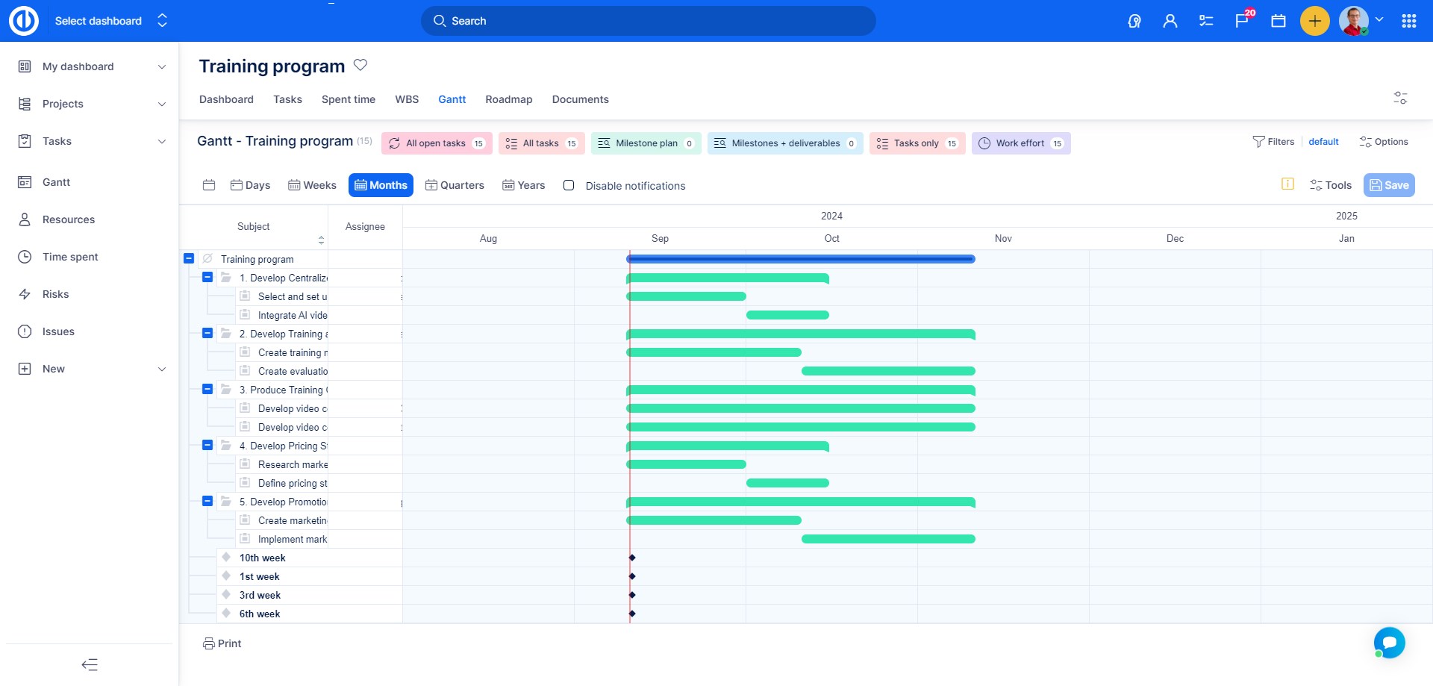The width and height of the screenshot is (1433, 686).
Task: Switch to the Roadmap tab
Action: [x=508, y=99]
